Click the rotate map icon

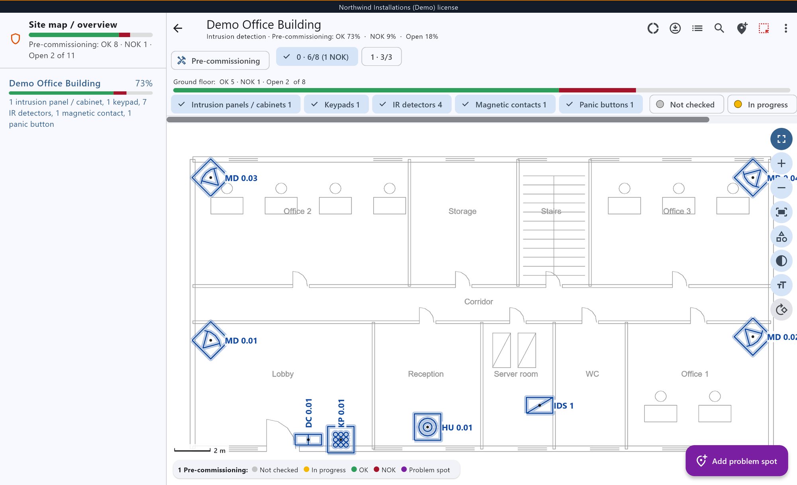tap(781, 310)
